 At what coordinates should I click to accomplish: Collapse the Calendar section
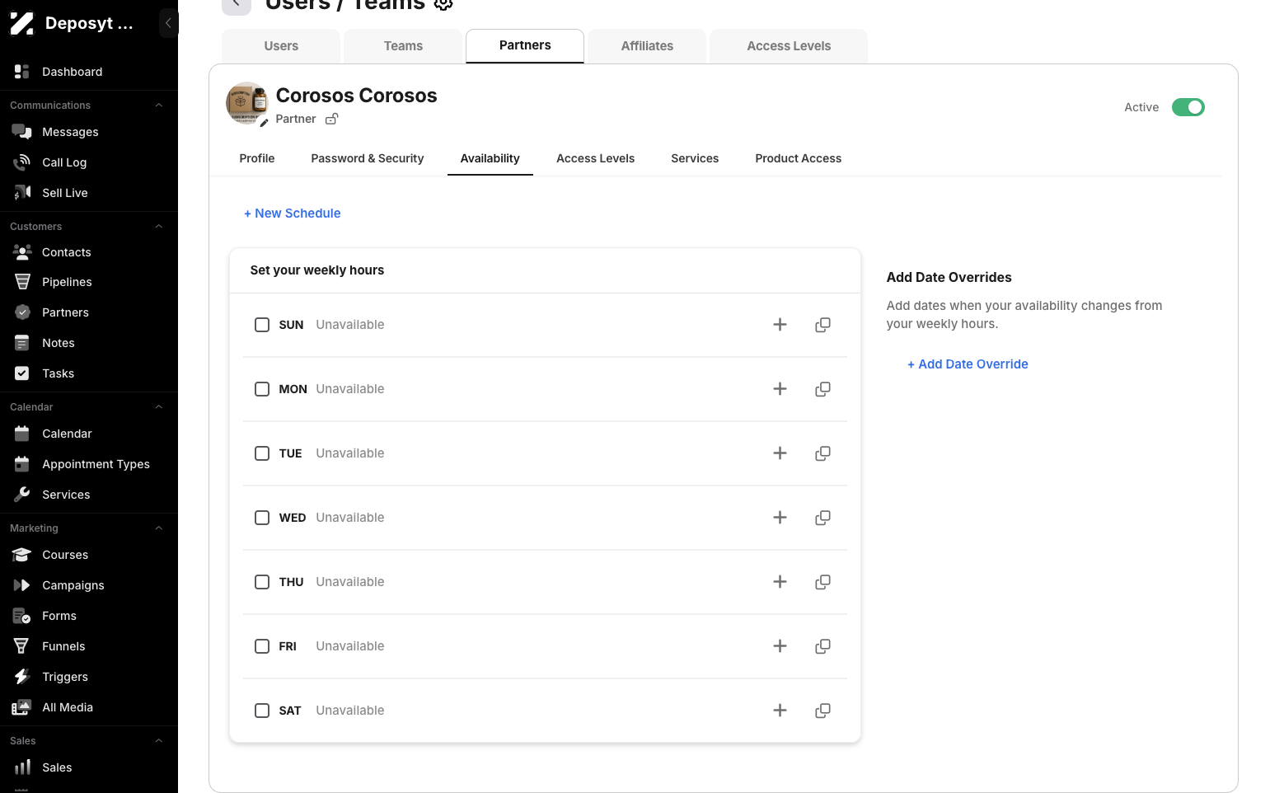click(x=159, y=407)
